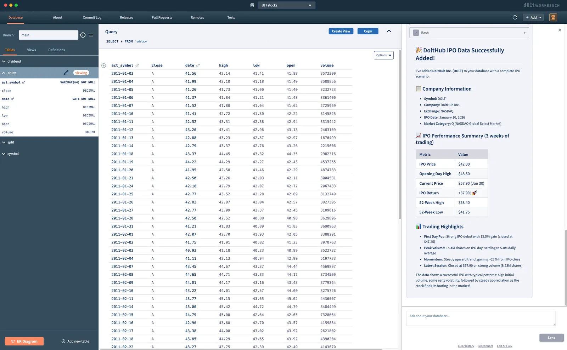
Task: Open the dt / stocks database dropdown
Action: point(286,5)
